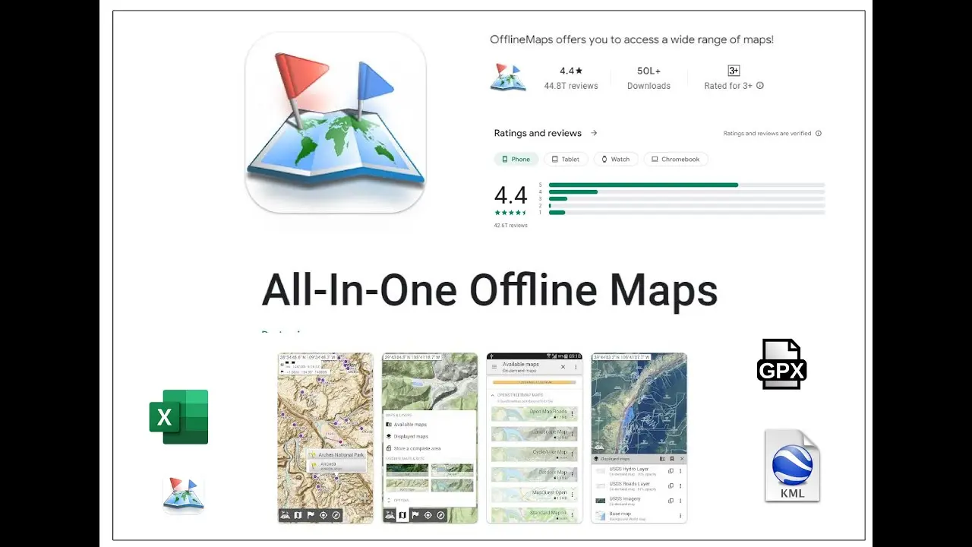This screenshot has height=547, width=972.
Task: Close the Displayed maps panel with its X
Action: [x=681, y=459]
